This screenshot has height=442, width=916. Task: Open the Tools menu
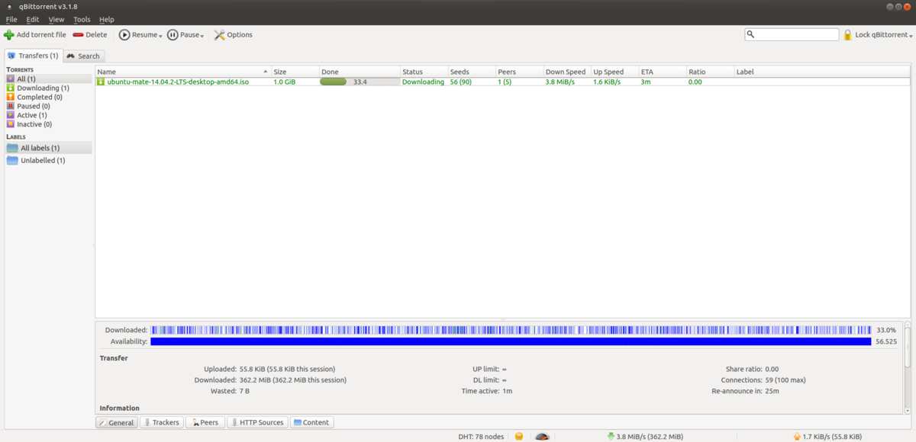82,19
